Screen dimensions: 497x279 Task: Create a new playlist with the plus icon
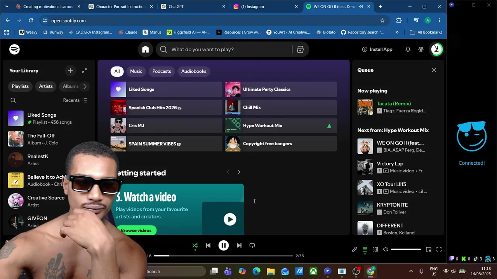click(x=70, y=71)
